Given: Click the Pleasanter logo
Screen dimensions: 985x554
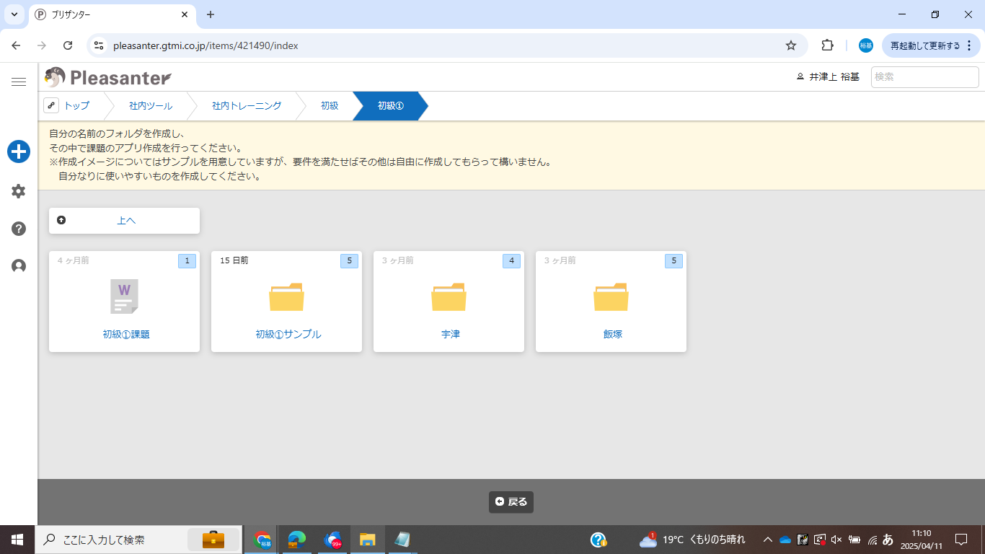Looking at the screenshot, I should 108,77.
